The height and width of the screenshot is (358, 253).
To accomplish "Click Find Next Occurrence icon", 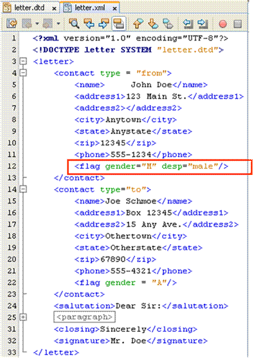I will click(x=104, y=23).
